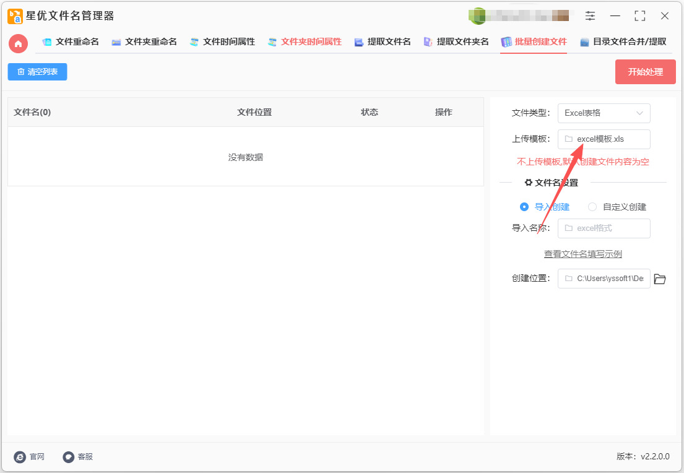This screenshot has width=684, height=473.
Task: Open the 官网 link in footer
Action: 29,457
